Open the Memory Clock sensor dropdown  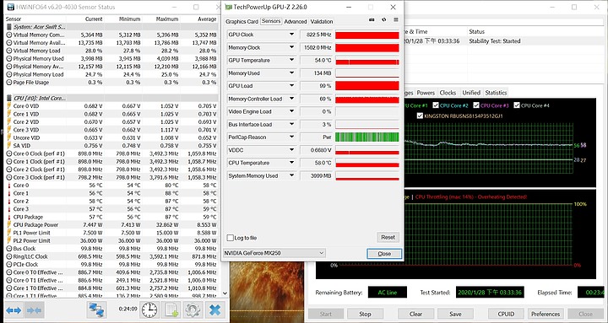(x=291, y=47)
